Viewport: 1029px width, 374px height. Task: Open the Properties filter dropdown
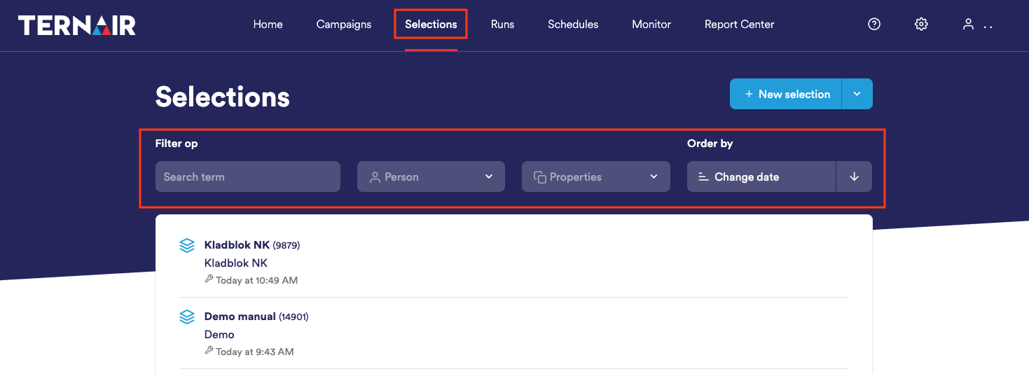point(595,176)
